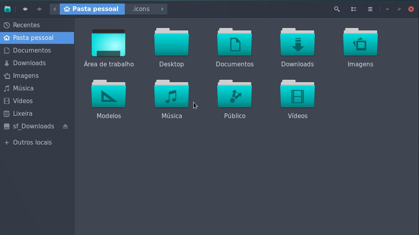The width and height of the screenshot is (419, 235).
Task: Open the search icon in the toolbar
Action: [337, 9]
